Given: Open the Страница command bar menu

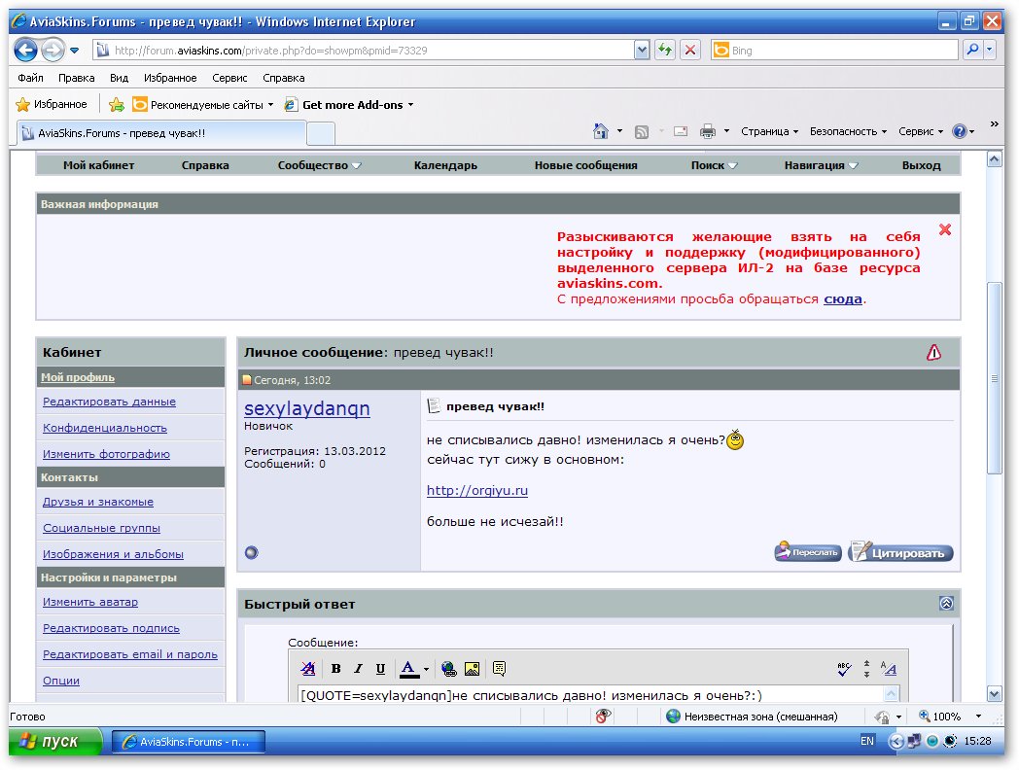Looking at the screenshot, I should click(769, 131).
